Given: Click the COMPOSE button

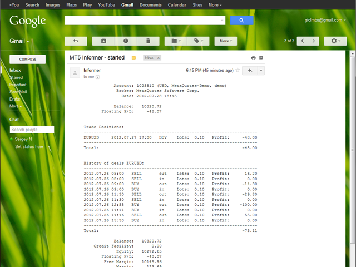Looking at the screenshot, I should tap(28, 59).
